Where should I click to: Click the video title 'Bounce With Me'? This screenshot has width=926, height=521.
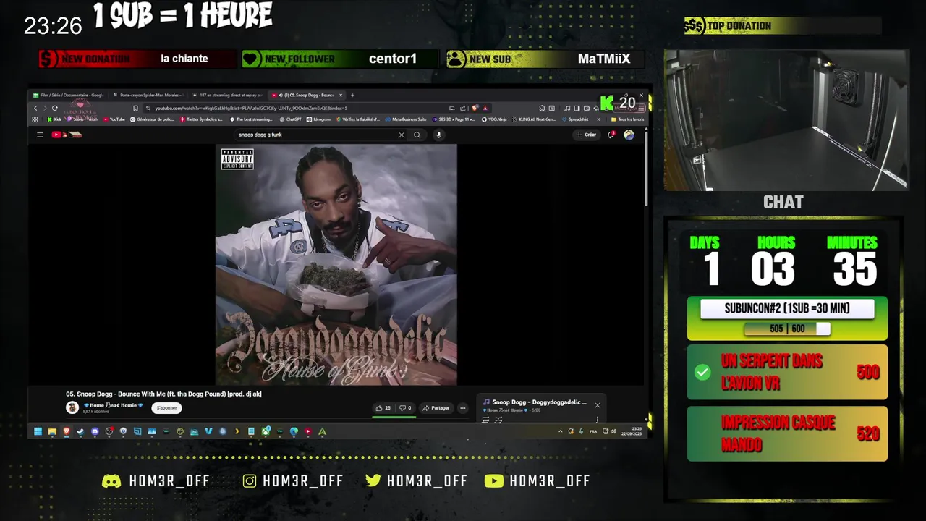coord(163,394)
